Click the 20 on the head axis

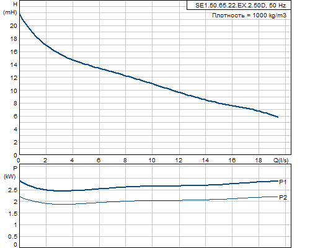tap(14, 25)
